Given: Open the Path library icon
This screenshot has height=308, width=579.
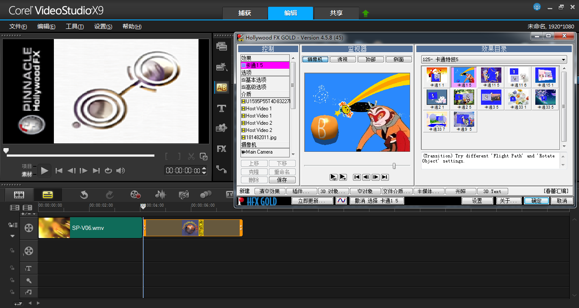Looking at the screenshot, I should point(221,169).
